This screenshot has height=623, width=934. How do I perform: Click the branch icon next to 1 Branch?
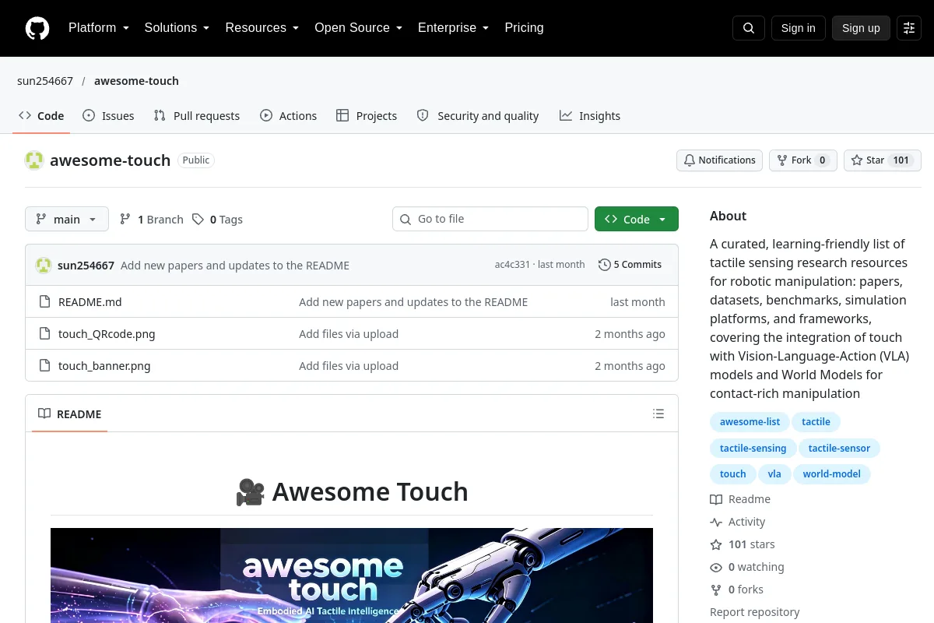125,220
